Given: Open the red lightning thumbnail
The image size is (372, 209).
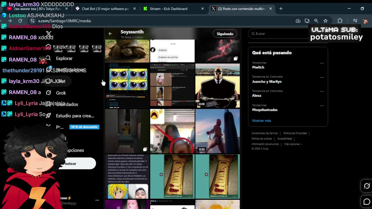Looking at the screenshot, I should [218, 51].
